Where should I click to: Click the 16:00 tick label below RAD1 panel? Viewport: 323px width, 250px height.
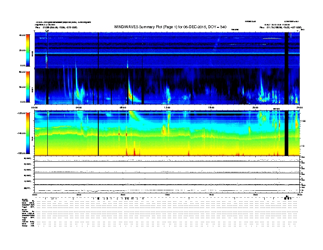[x=211, y=107]
